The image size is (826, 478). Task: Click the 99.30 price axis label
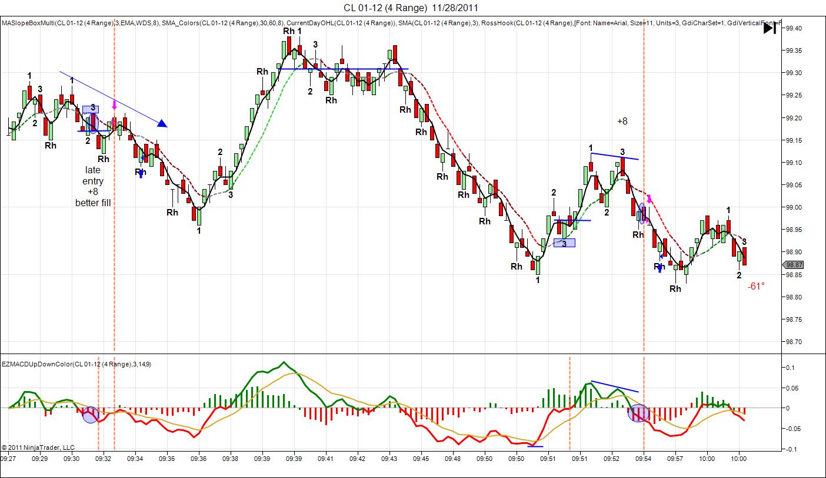click(794, 73)
